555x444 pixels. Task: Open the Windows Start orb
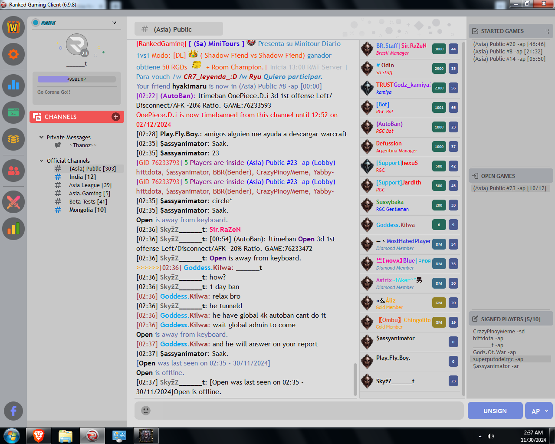pos(12,436)
